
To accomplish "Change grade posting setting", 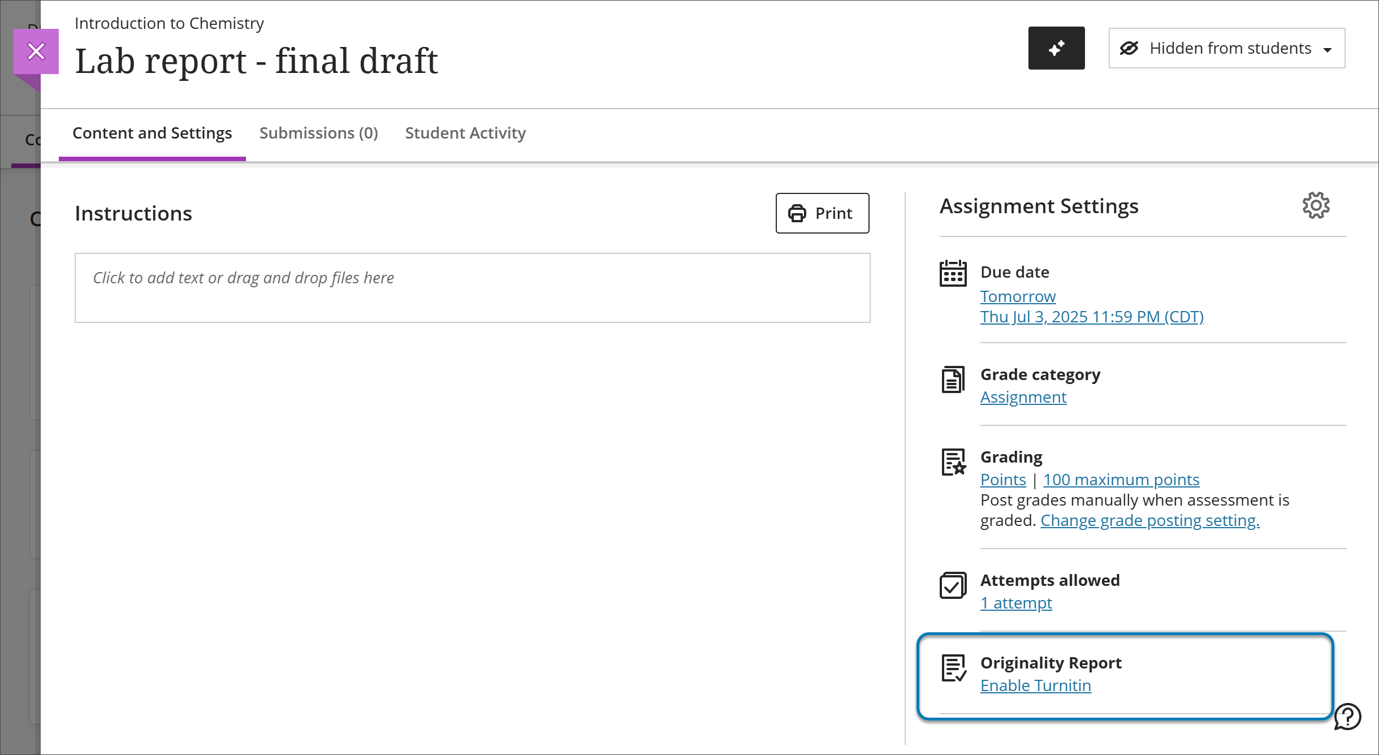I will pyautogui.click(x=1149, y=520).
